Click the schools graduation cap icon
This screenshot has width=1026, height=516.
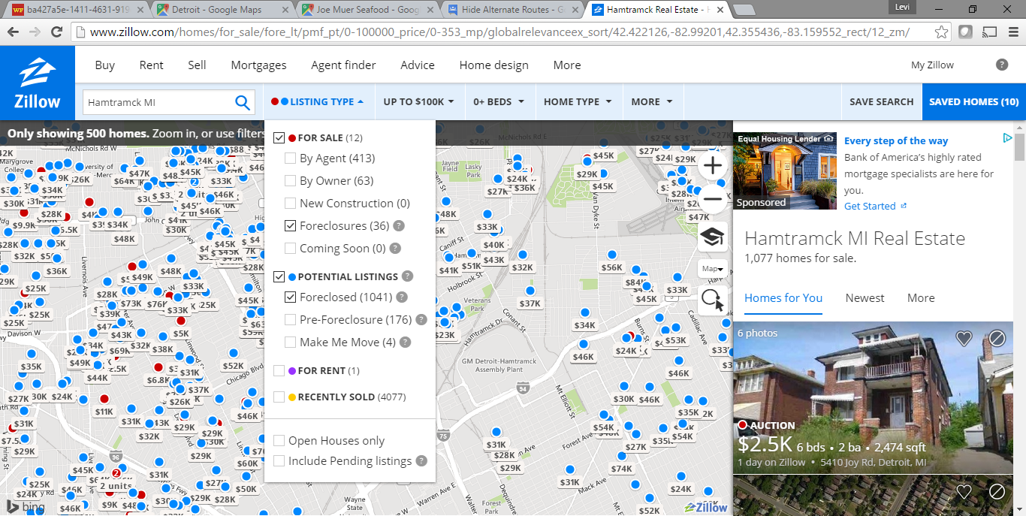[x=712, y=237]
